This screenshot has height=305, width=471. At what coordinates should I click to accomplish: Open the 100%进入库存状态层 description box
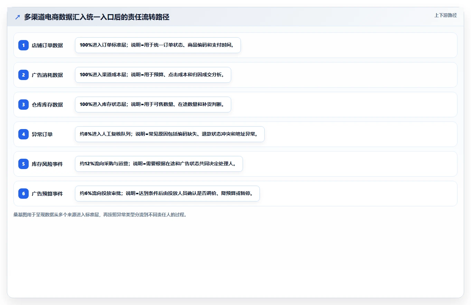(153, 105)
